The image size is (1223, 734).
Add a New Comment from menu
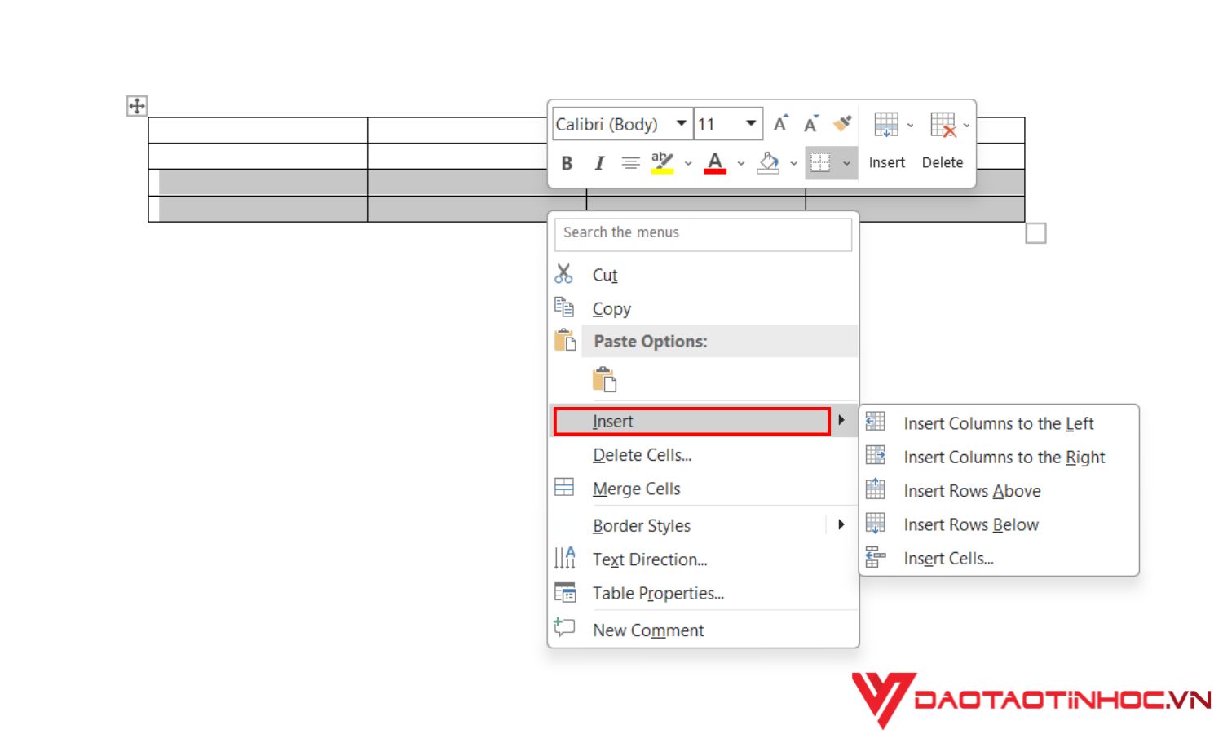tap(703, 630)
